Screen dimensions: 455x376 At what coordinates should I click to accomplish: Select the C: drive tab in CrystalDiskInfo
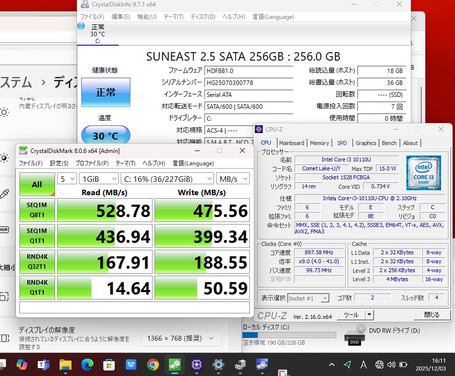(x=98, y=34)
